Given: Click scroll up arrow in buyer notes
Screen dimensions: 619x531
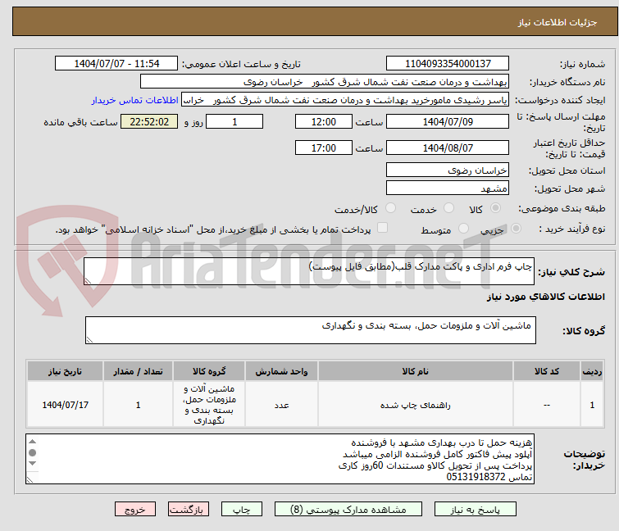Looking at the screenshot, I should (x=32, y=442).
